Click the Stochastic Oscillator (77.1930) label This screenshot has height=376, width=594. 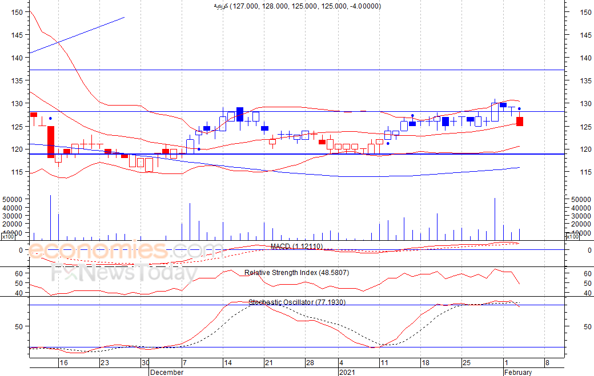pyautogui.click(x=297, y=302)
